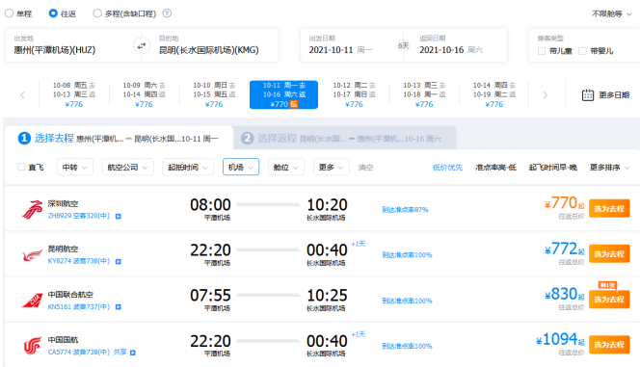Select date option 10-10 周日
This screenshot has width=640, height=367.
pos(214,94)
